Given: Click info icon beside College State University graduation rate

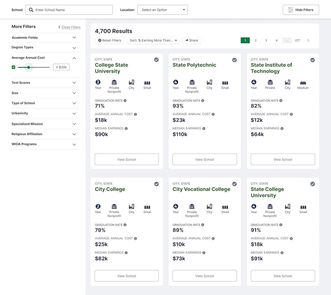Looking at the screenshot, I should pyautogui.click(x=125, y=101).
